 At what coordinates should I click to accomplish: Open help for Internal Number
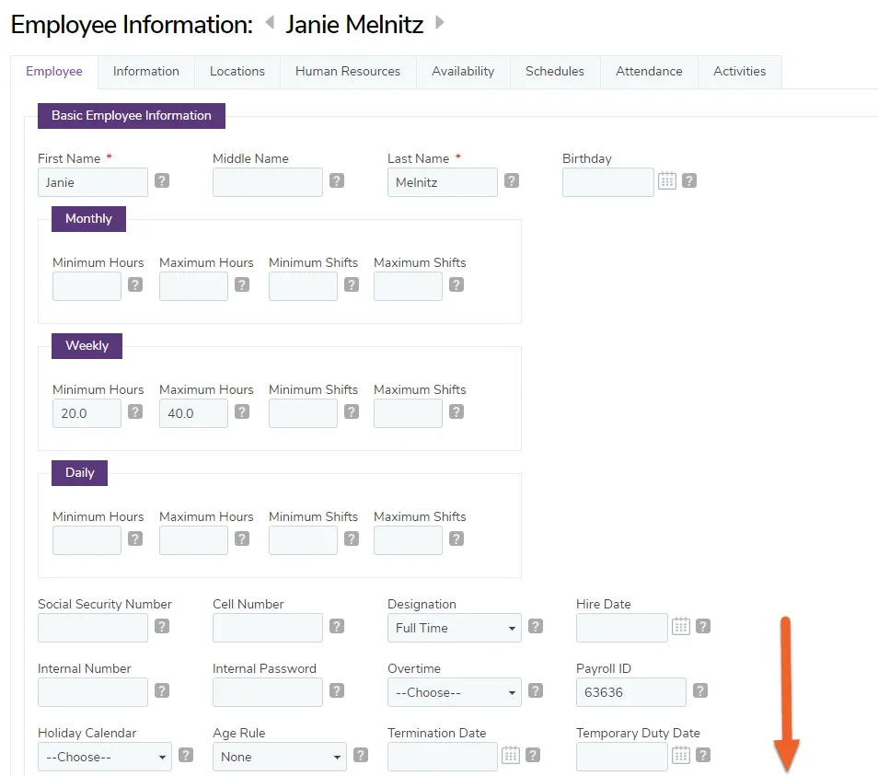(162, 691)
